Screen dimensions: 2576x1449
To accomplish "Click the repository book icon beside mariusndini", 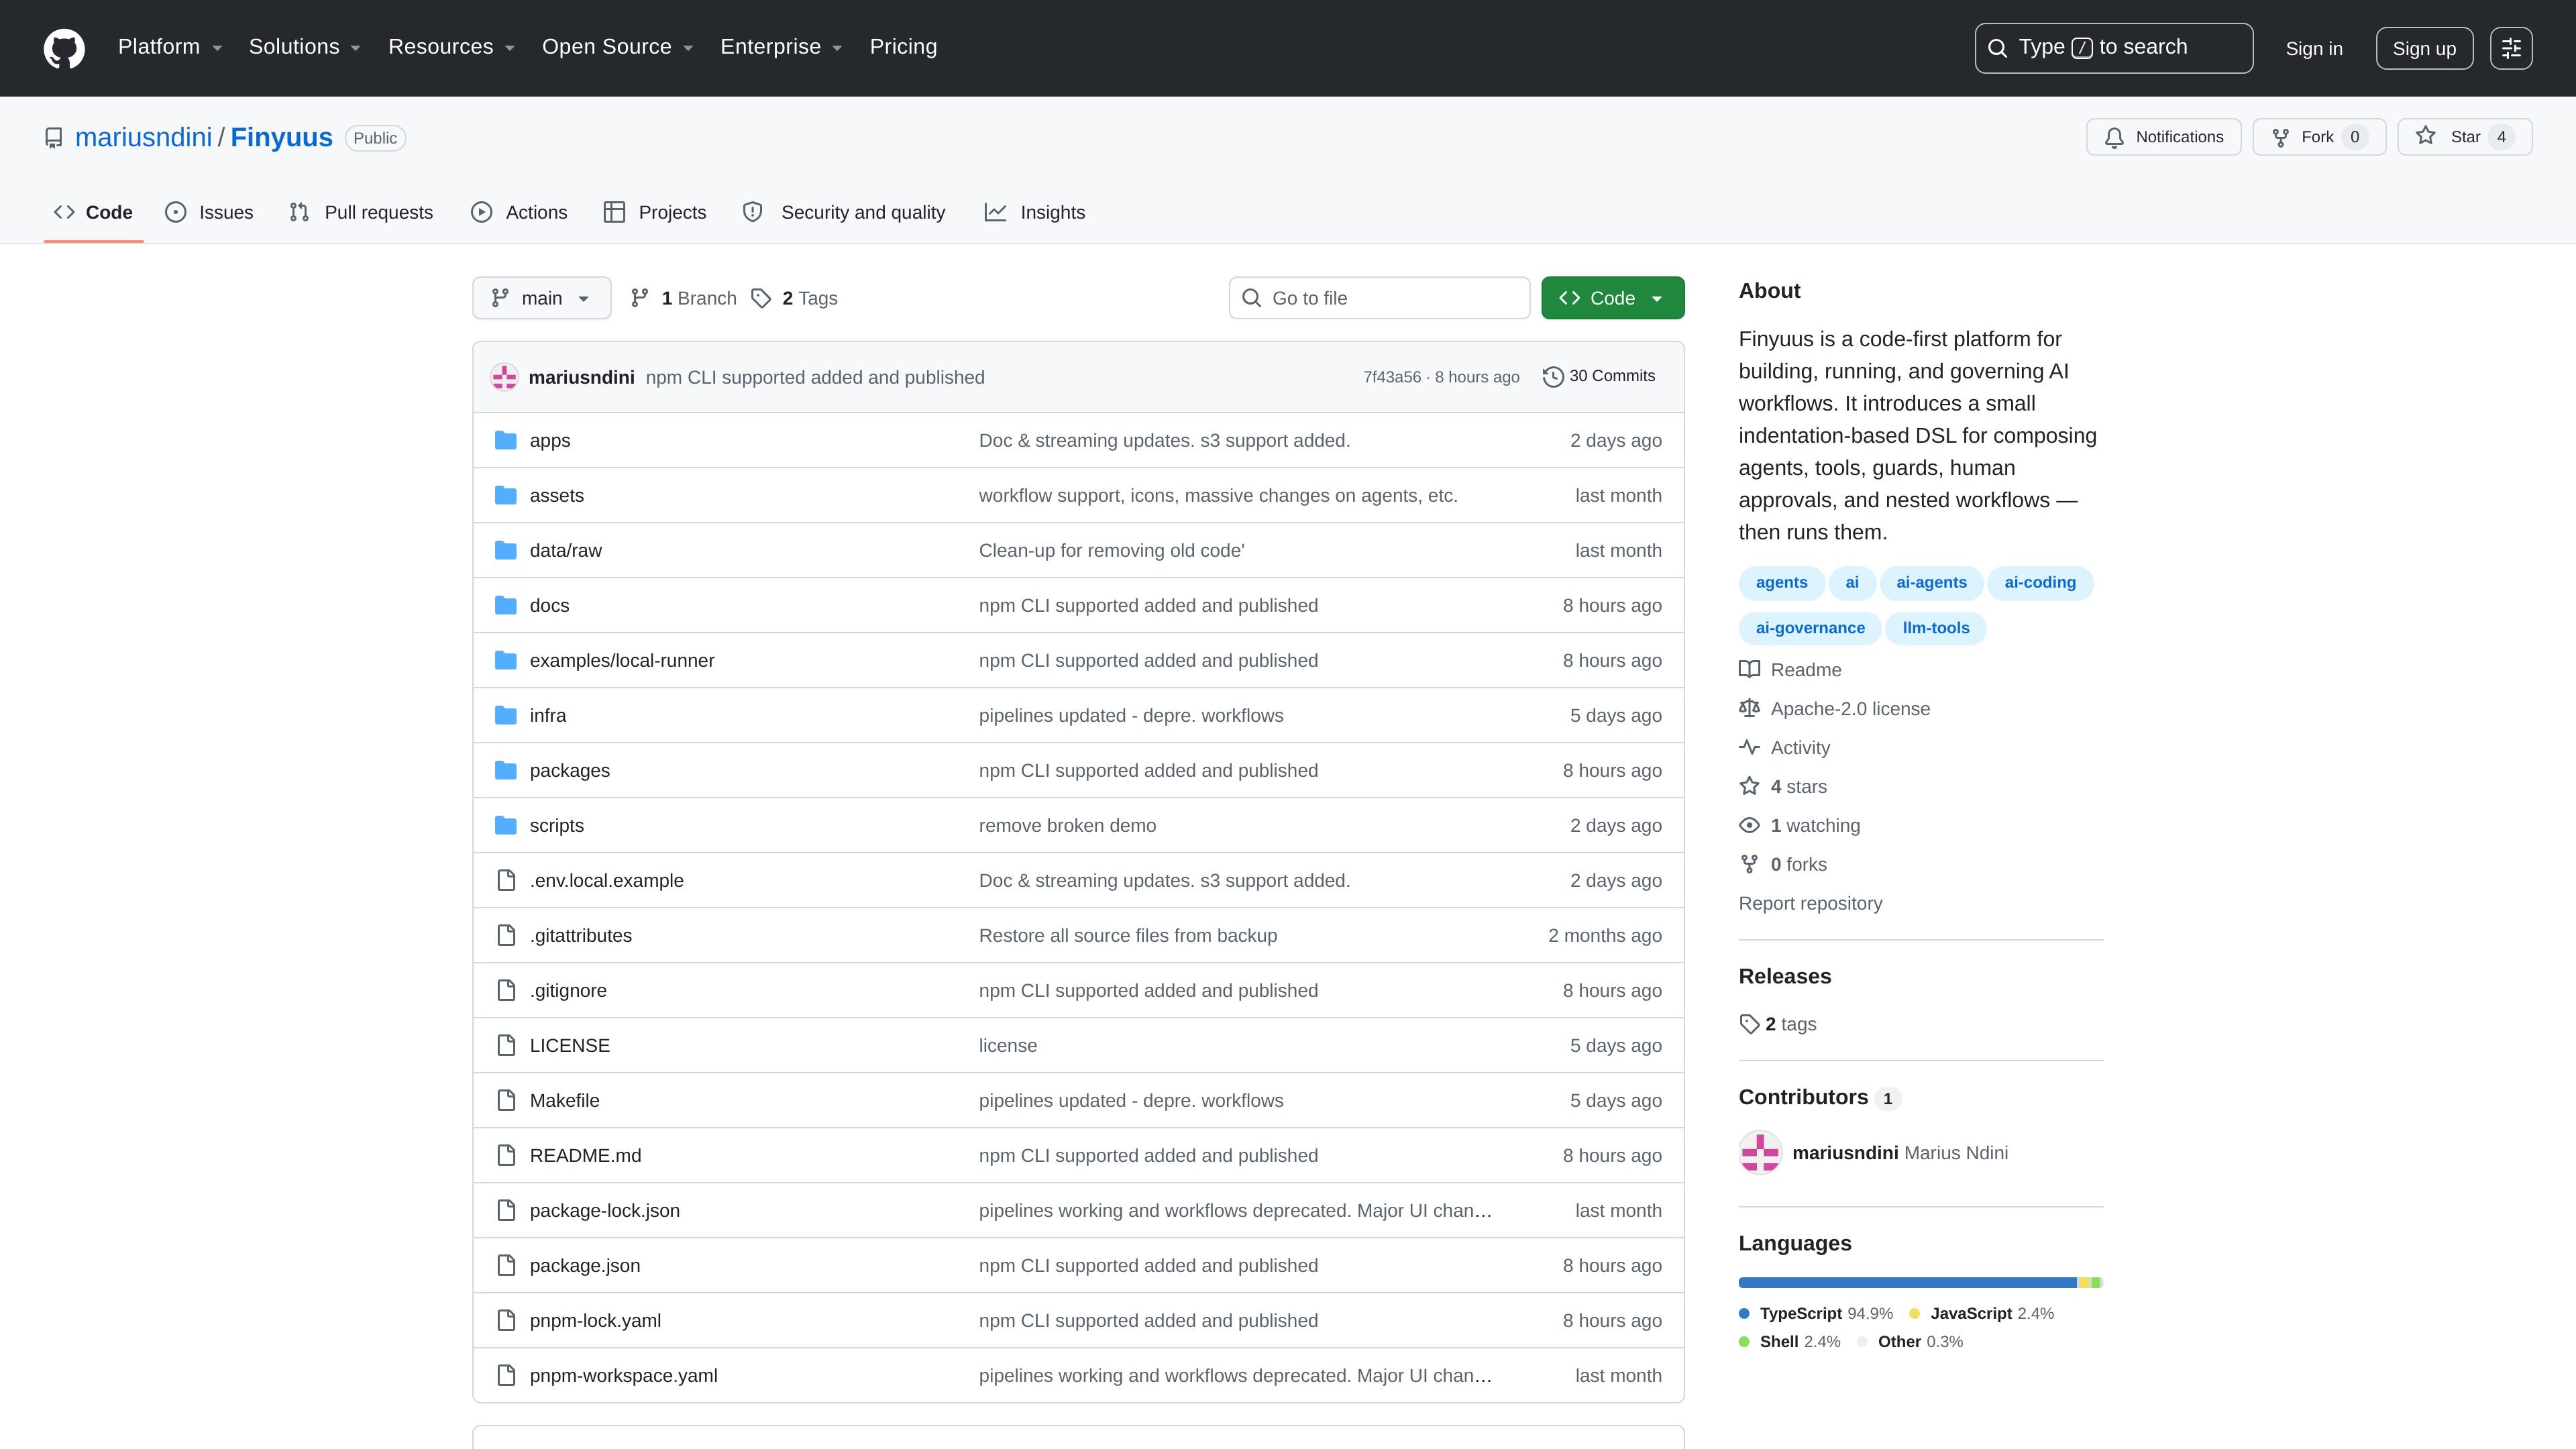I will pyautogui.click(x=54, y=138).
